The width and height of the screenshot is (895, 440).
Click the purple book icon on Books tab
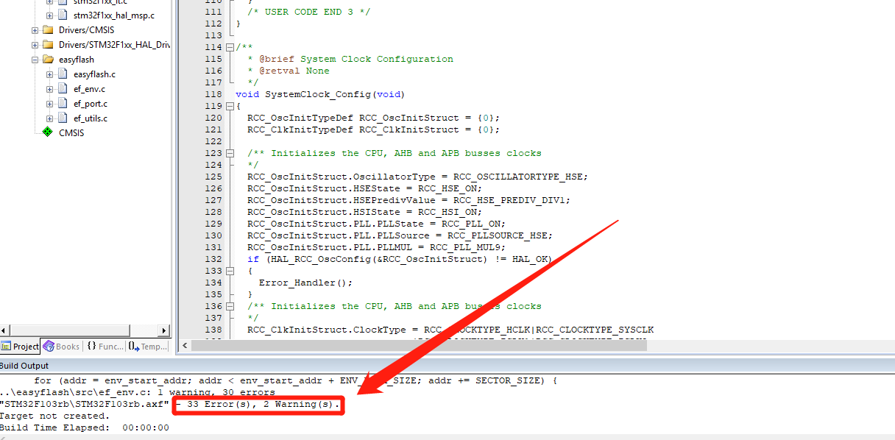pos(47,346)
